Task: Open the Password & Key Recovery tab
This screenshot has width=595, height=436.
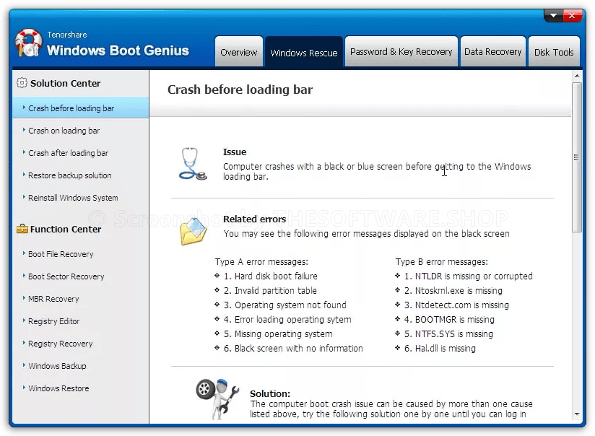Action: click(x=401, y=51)
